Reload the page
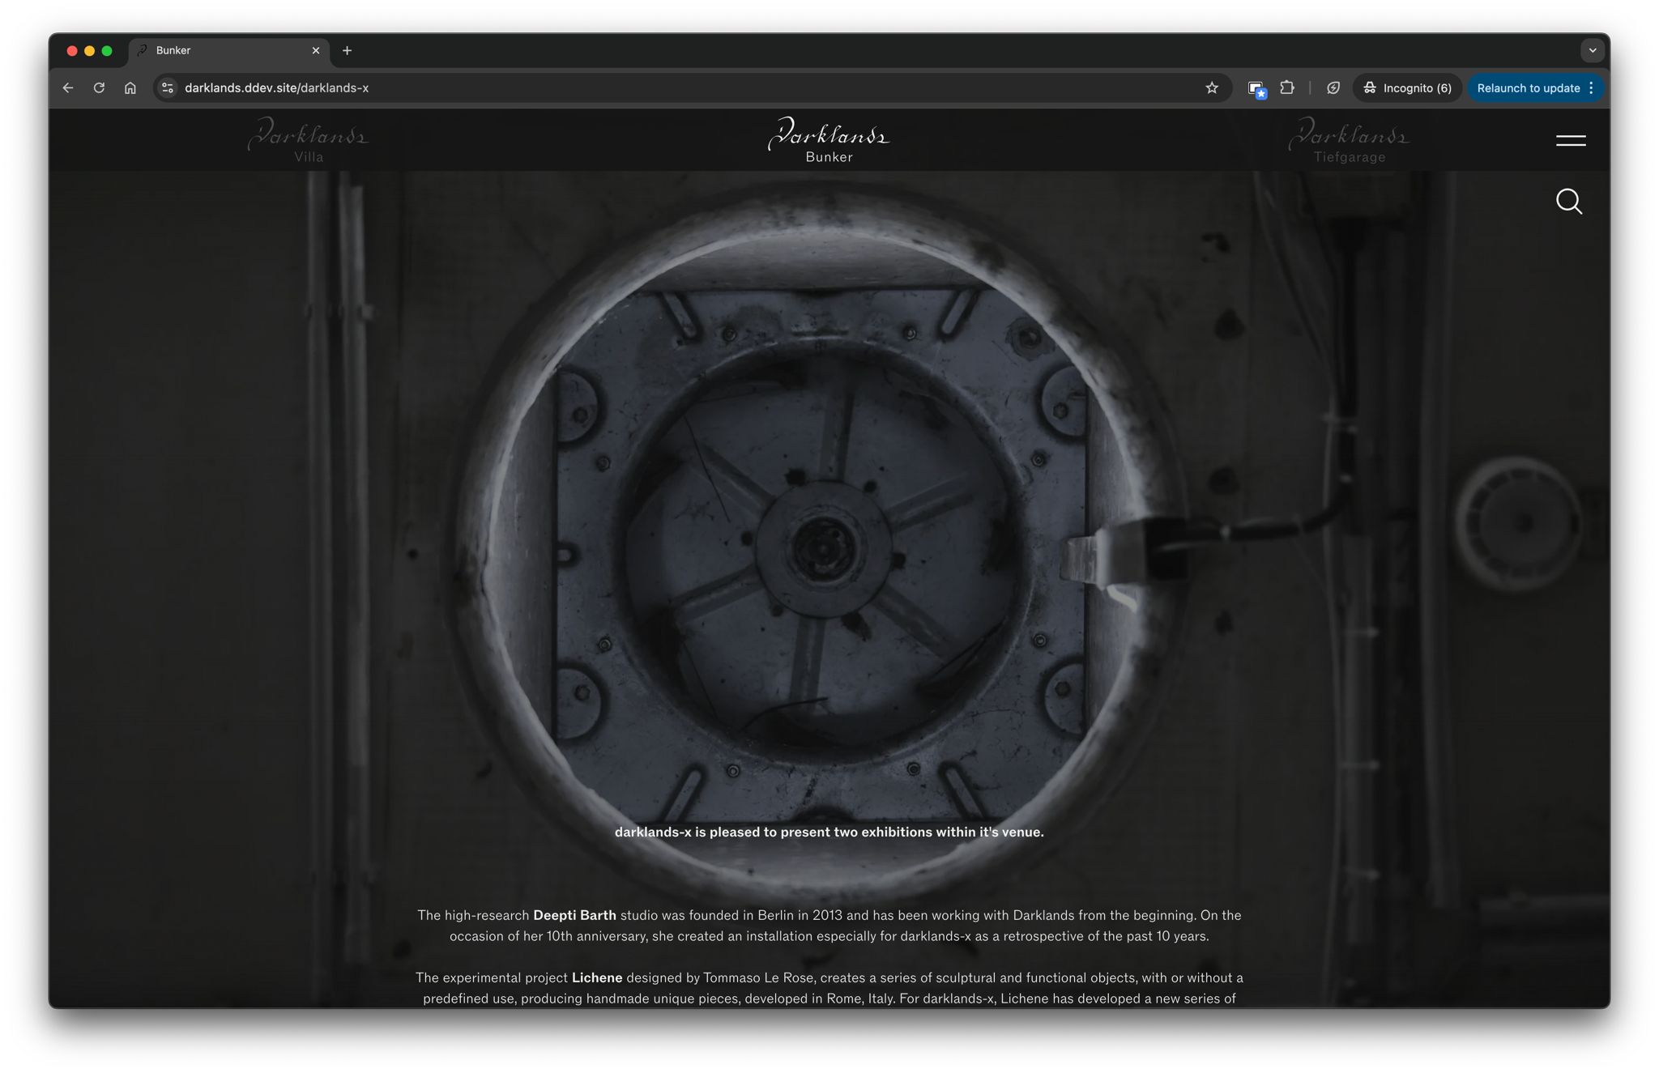 point(99,88)
